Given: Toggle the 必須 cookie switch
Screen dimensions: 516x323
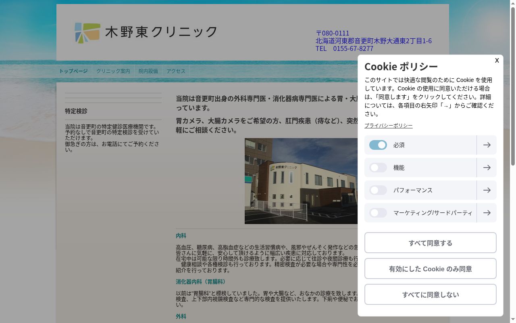Looking at the screenshot, I should [x=378, y=145].
